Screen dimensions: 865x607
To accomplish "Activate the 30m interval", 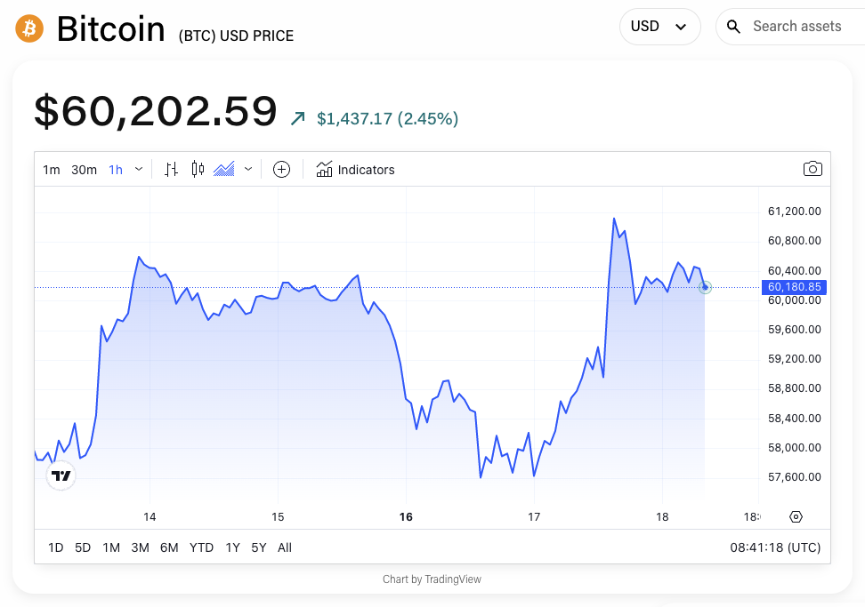I will (83, 169).
